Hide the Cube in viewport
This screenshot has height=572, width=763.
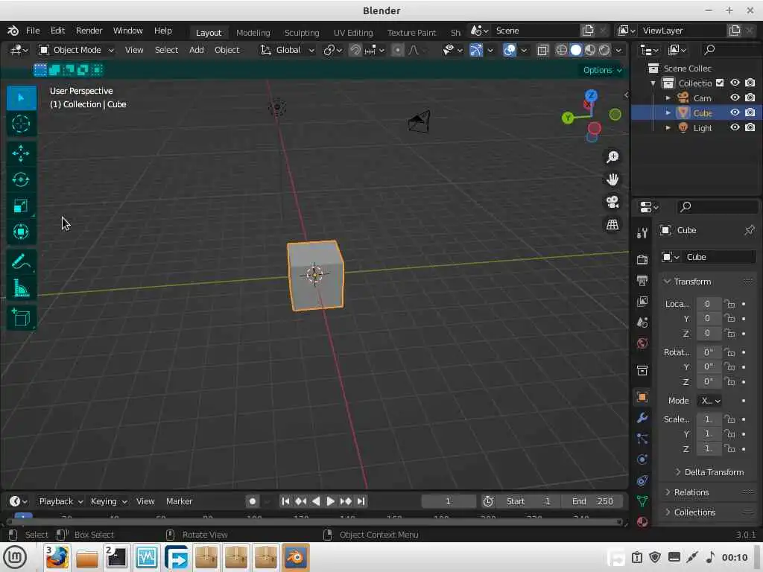[x=735, y=113]
